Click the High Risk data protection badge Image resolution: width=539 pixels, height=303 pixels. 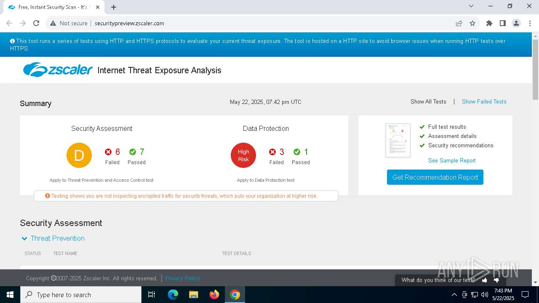tap(243, 155)
